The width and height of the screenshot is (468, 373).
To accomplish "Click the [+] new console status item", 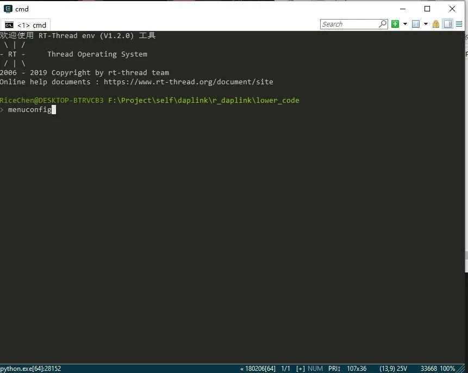I will tap(301, 369).
